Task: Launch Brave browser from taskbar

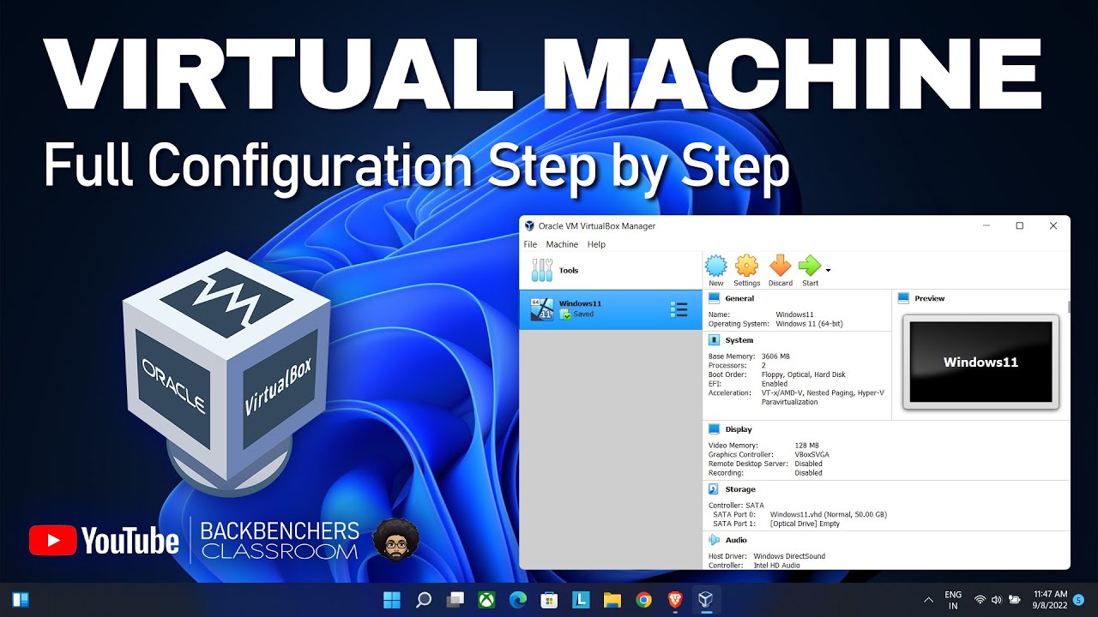Action: [675, 600]
